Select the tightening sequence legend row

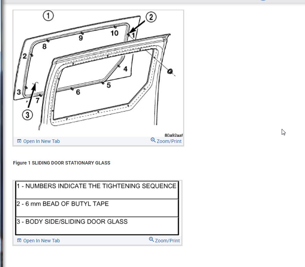pos(97,190)
